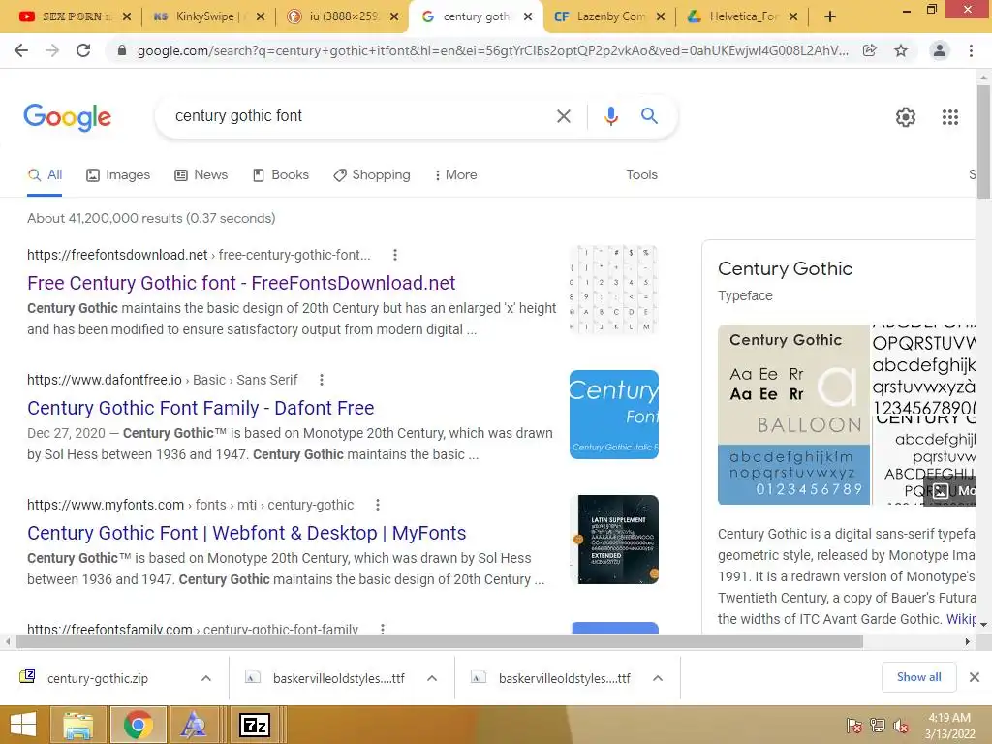Go to Google home via logo

point(67,117)
